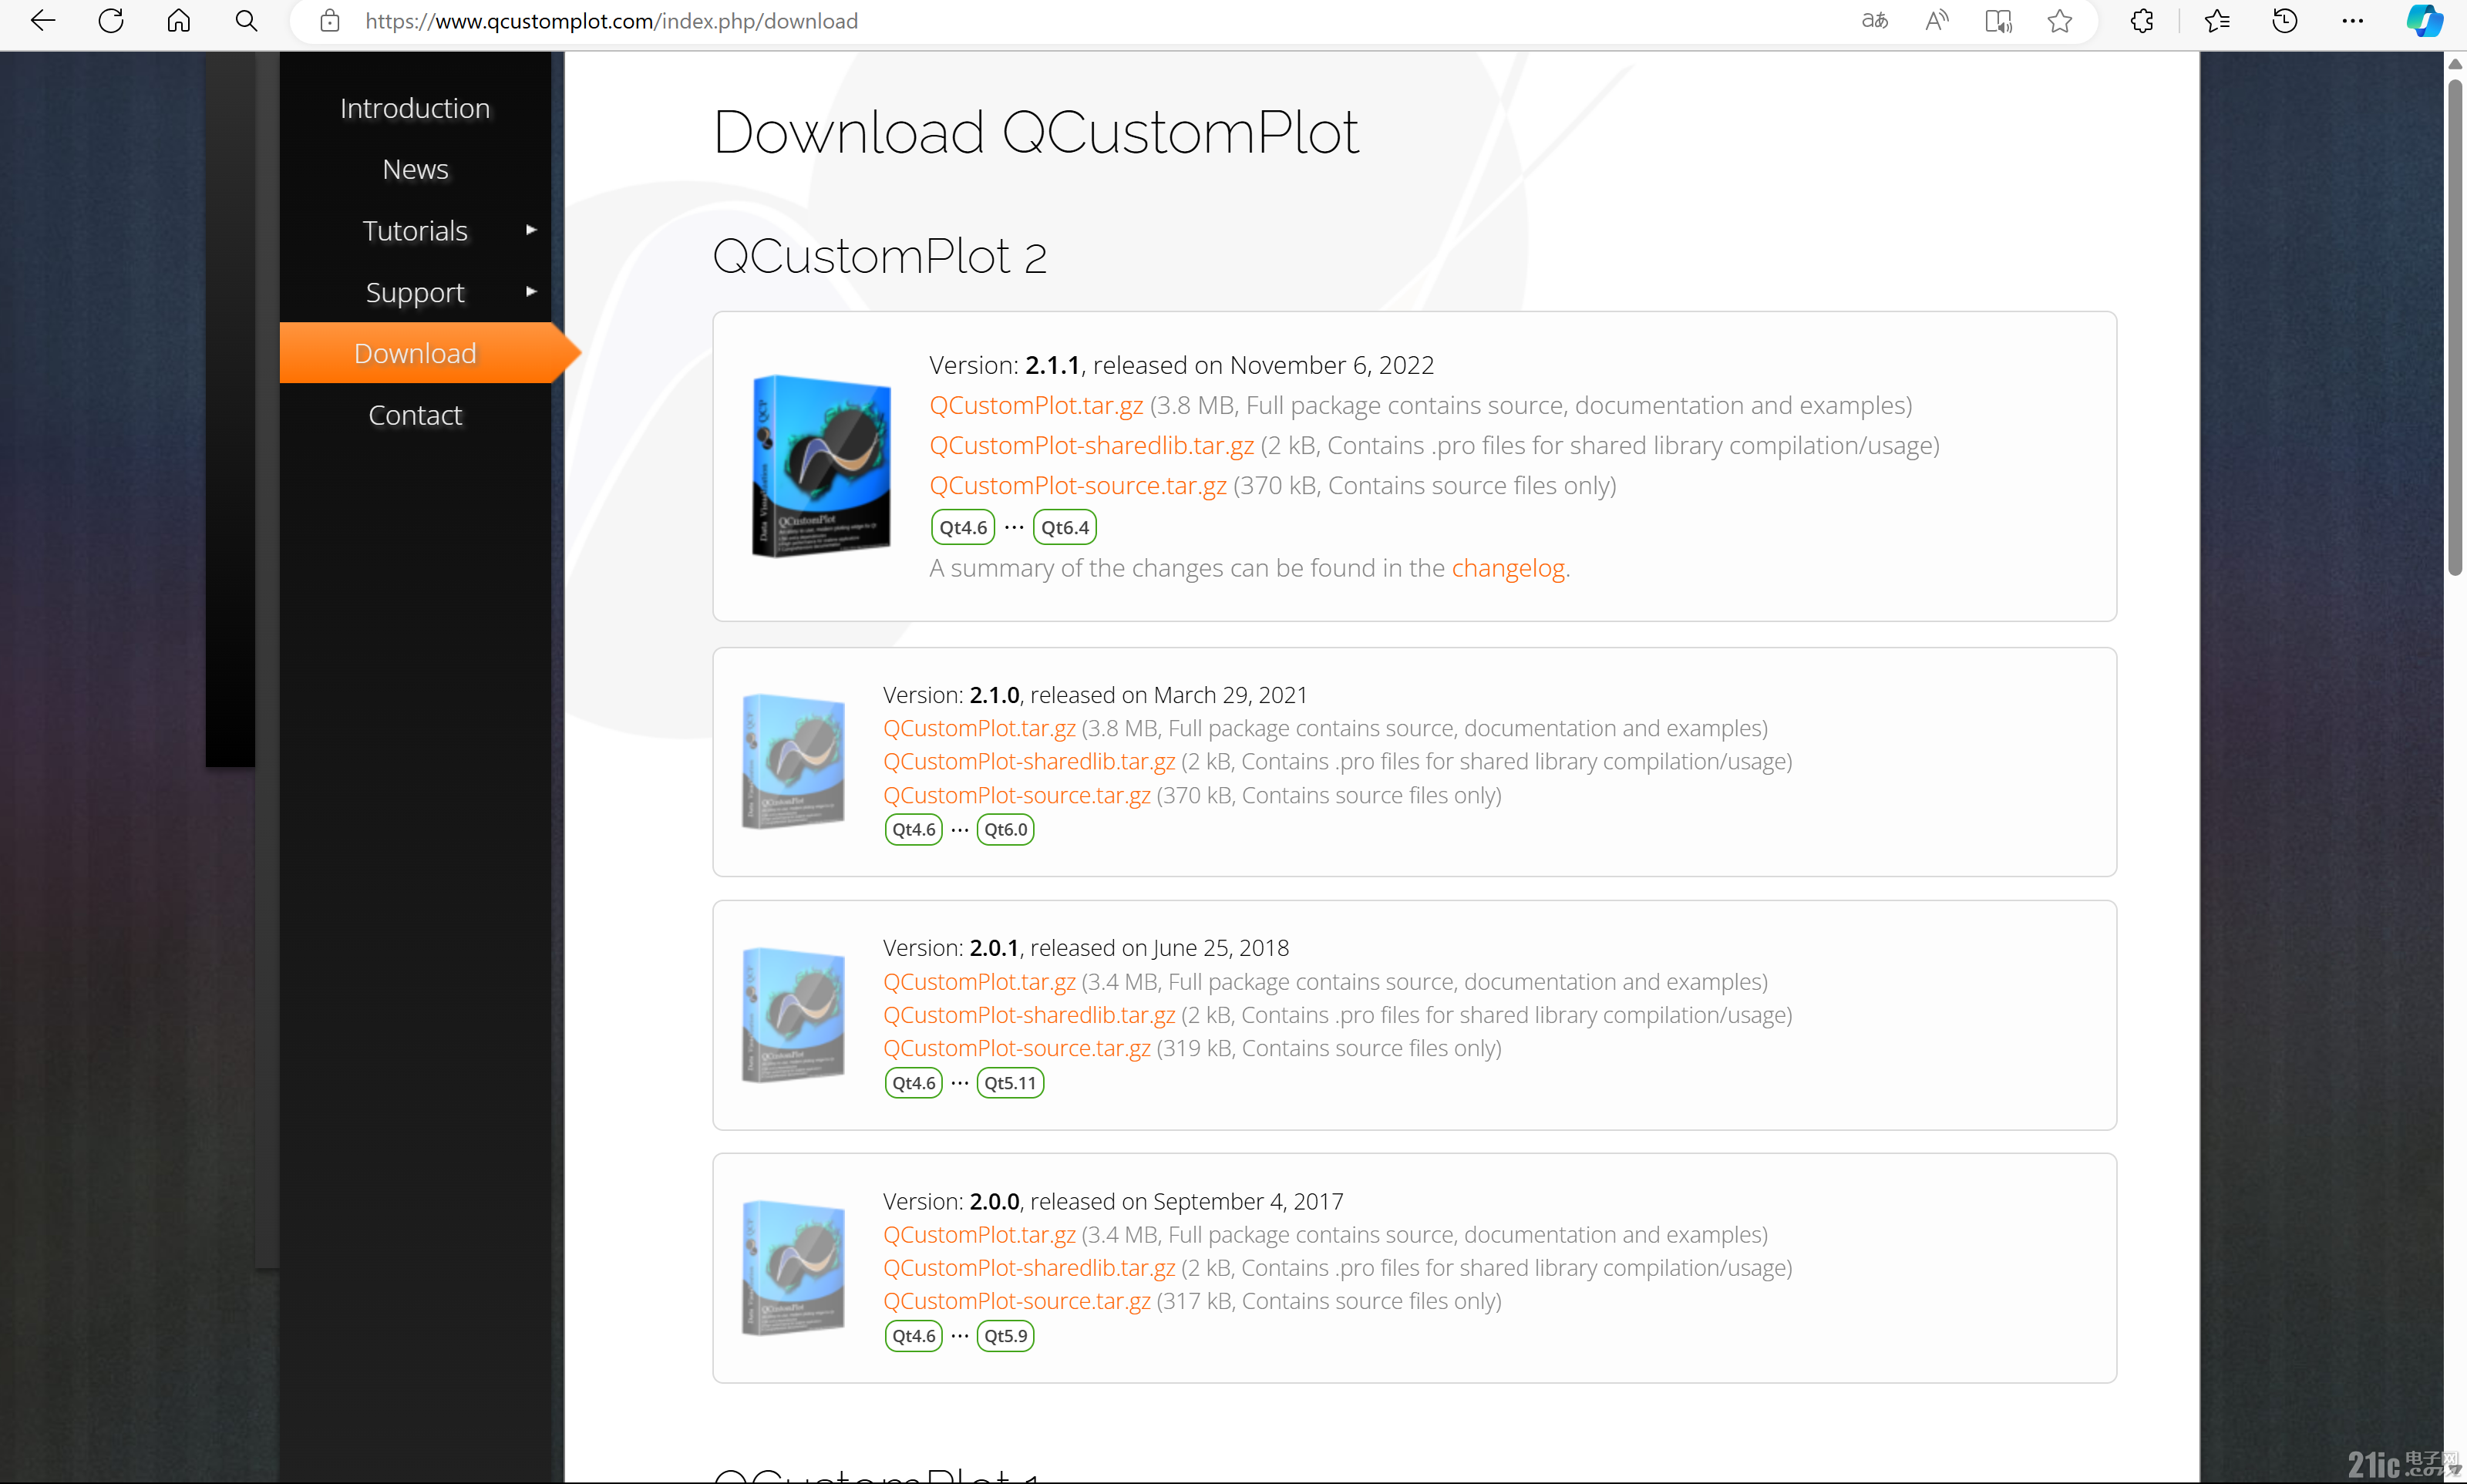Click the Qt4.6 badge under version 2.0.1

[x=914, y=1083]
